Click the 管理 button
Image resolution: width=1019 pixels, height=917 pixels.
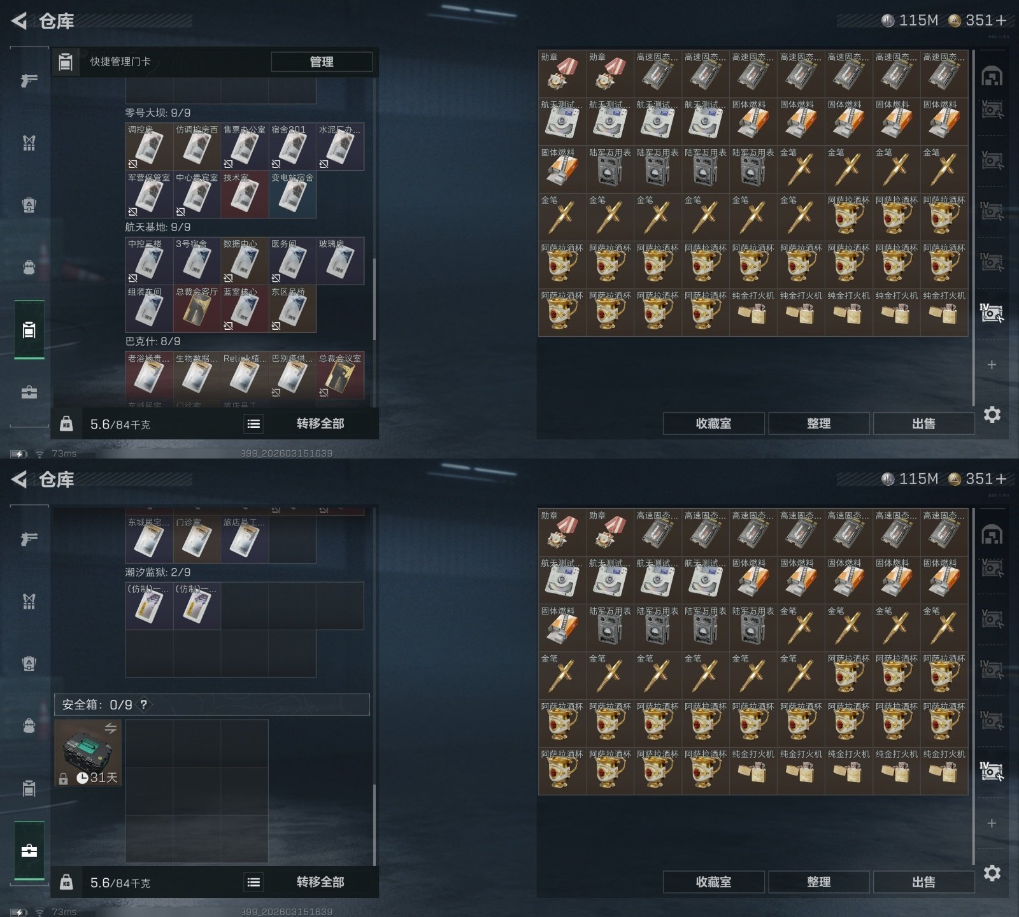(x=322, y=62)
